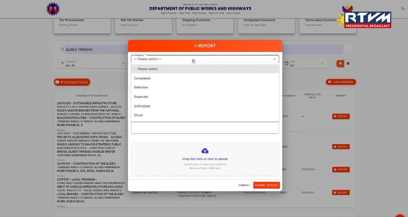Screen dimensions: 408x217
Task: Click Report button for contract 23CF0103
Action: (341, 169)
